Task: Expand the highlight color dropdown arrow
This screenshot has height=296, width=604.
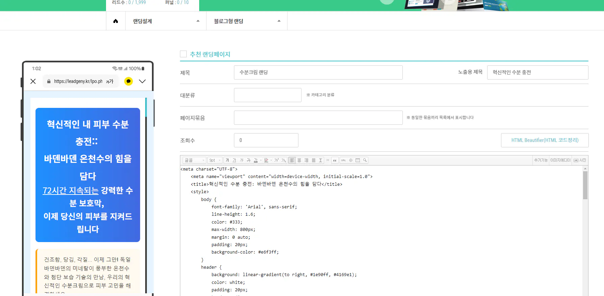Action: click(271, 160)
